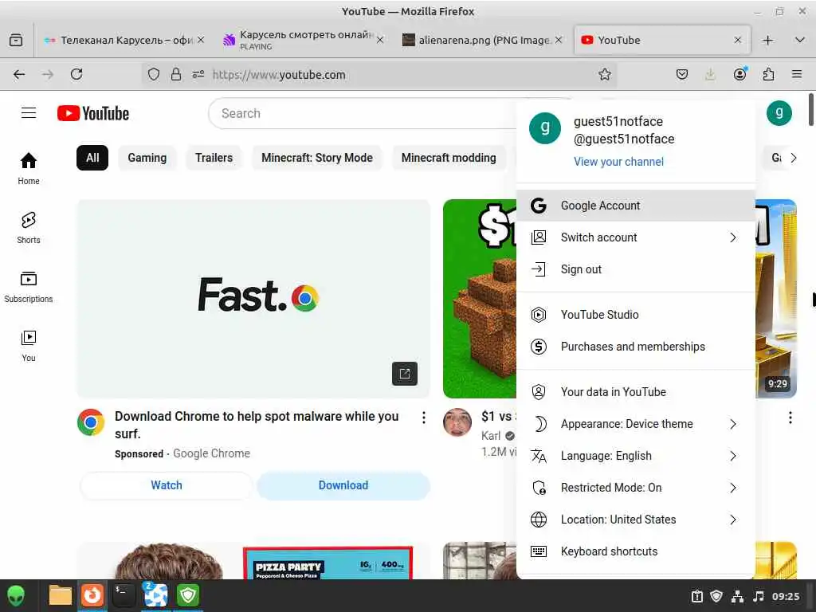
Task: Open the site permissions icon in address bar
Action: coord(198,74)
